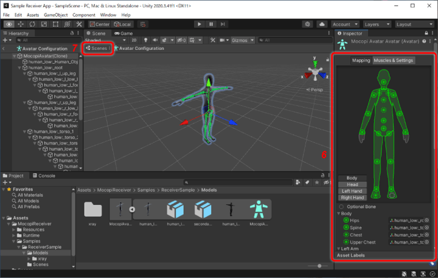Switch to Muscles & Settings tab

(x=394, y=60)
